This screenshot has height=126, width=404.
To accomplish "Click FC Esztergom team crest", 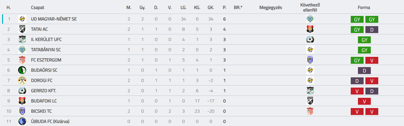I will pos(22,60).
